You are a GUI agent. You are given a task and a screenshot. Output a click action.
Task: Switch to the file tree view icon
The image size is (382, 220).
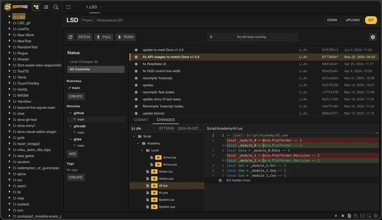tap(36, 7)
